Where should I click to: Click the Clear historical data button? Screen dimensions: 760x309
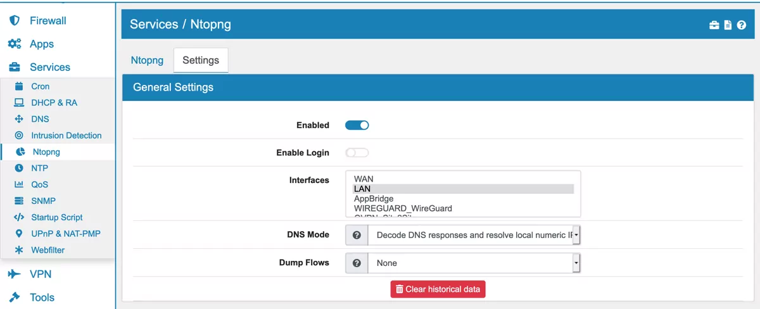(x=438, y=289)
